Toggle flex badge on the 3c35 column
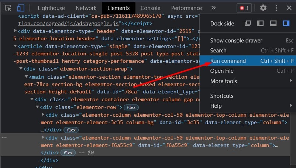The image size is (296, 168). tap(71, 130)
